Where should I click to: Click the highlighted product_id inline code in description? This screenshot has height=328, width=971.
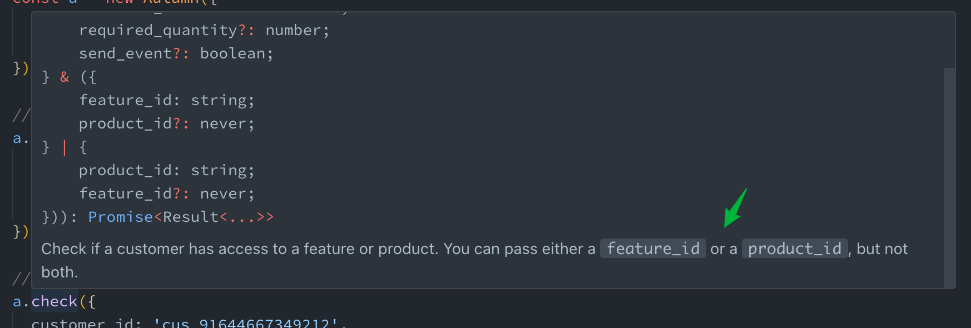pyautogui.click(x=794, y=249)
